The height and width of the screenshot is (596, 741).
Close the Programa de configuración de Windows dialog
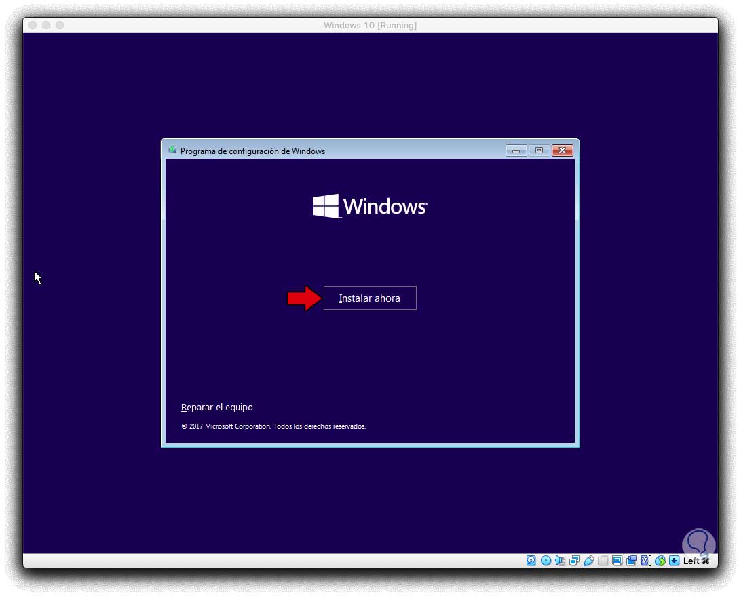point(562,151)
